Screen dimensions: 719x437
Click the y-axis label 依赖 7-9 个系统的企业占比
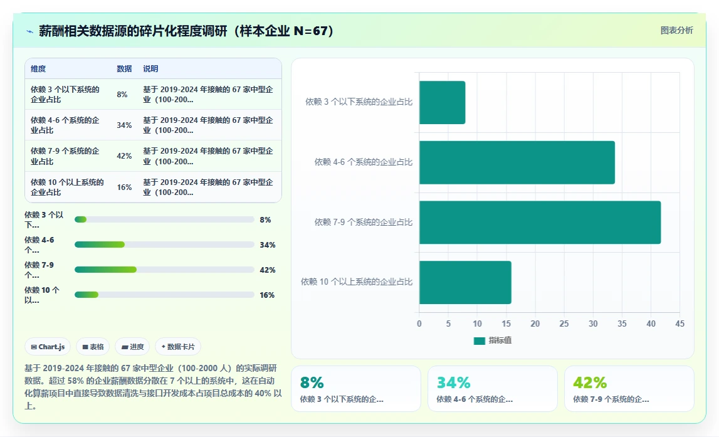coord(363,223)
